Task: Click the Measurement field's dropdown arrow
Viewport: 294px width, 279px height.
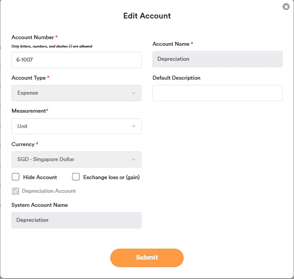Action: pos(134,127)
